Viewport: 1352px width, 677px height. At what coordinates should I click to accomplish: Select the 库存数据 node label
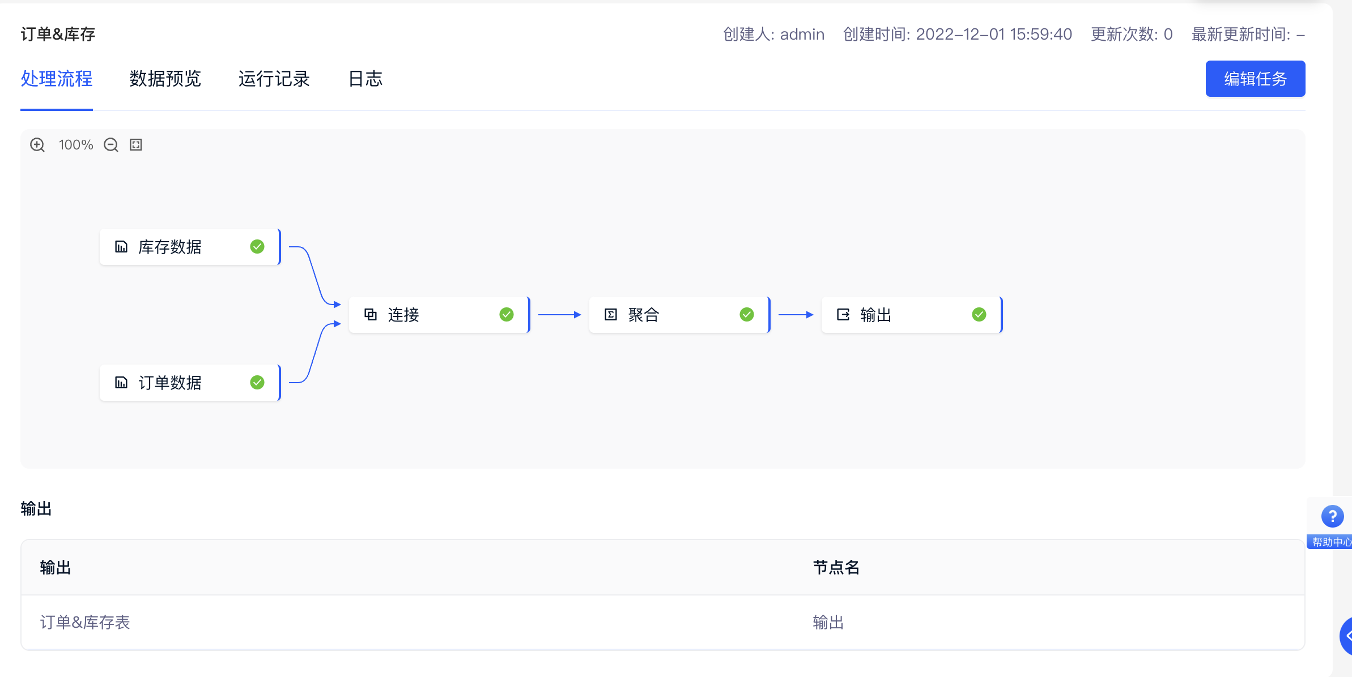click(170, 247)
